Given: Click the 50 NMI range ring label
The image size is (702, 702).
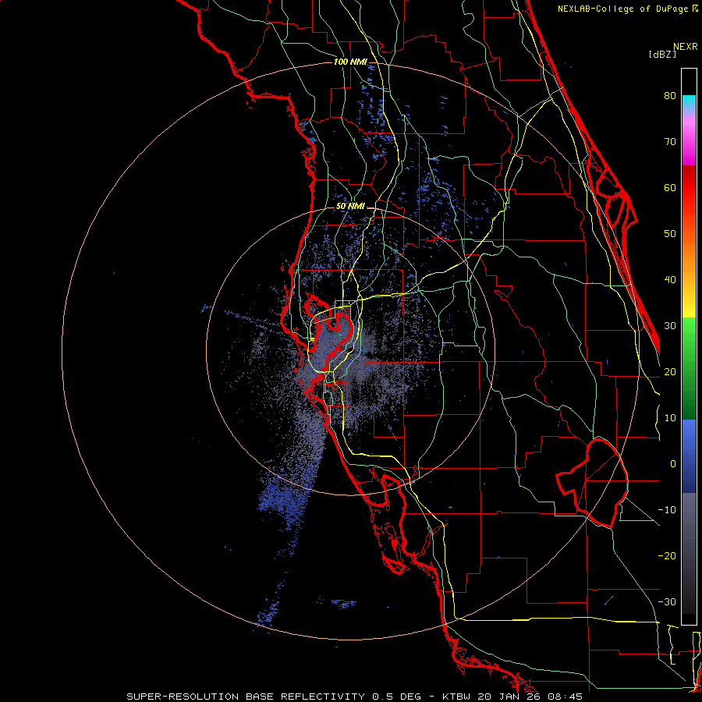Looking at the screenshot, I should click(350, 207).
